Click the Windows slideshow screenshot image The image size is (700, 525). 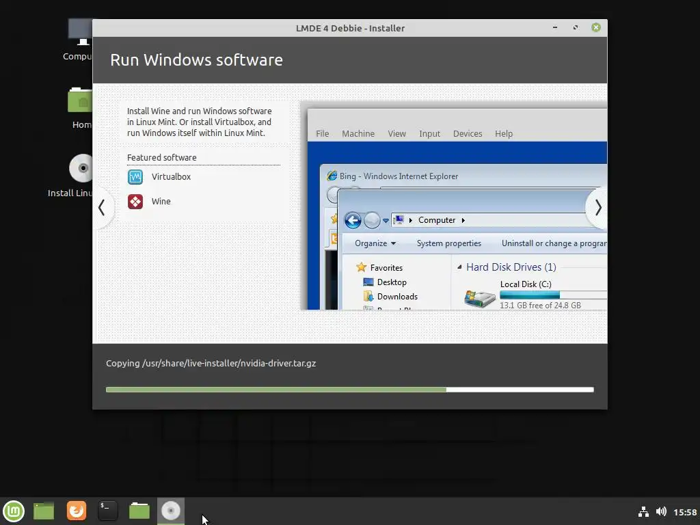click(454, 206)
